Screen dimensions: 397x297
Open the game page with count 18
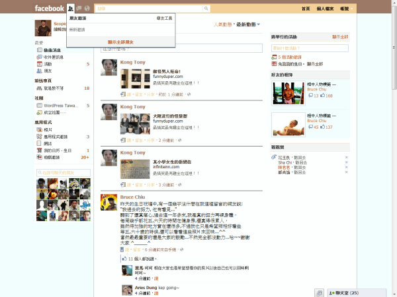[x=54, y=88]
